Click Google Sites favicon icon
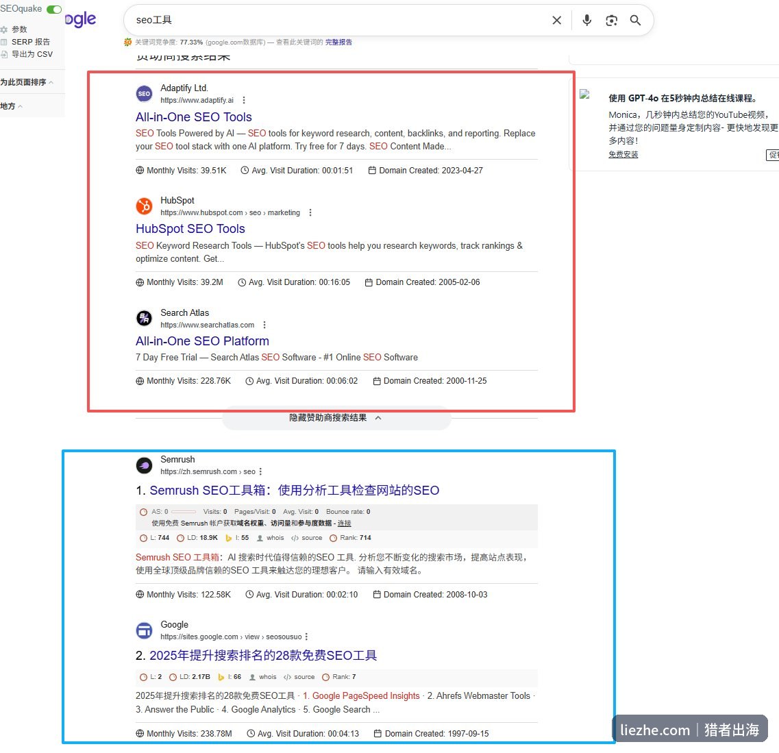Image resolution: width=779 pixels, height=753 pixels. click(144, 631)
